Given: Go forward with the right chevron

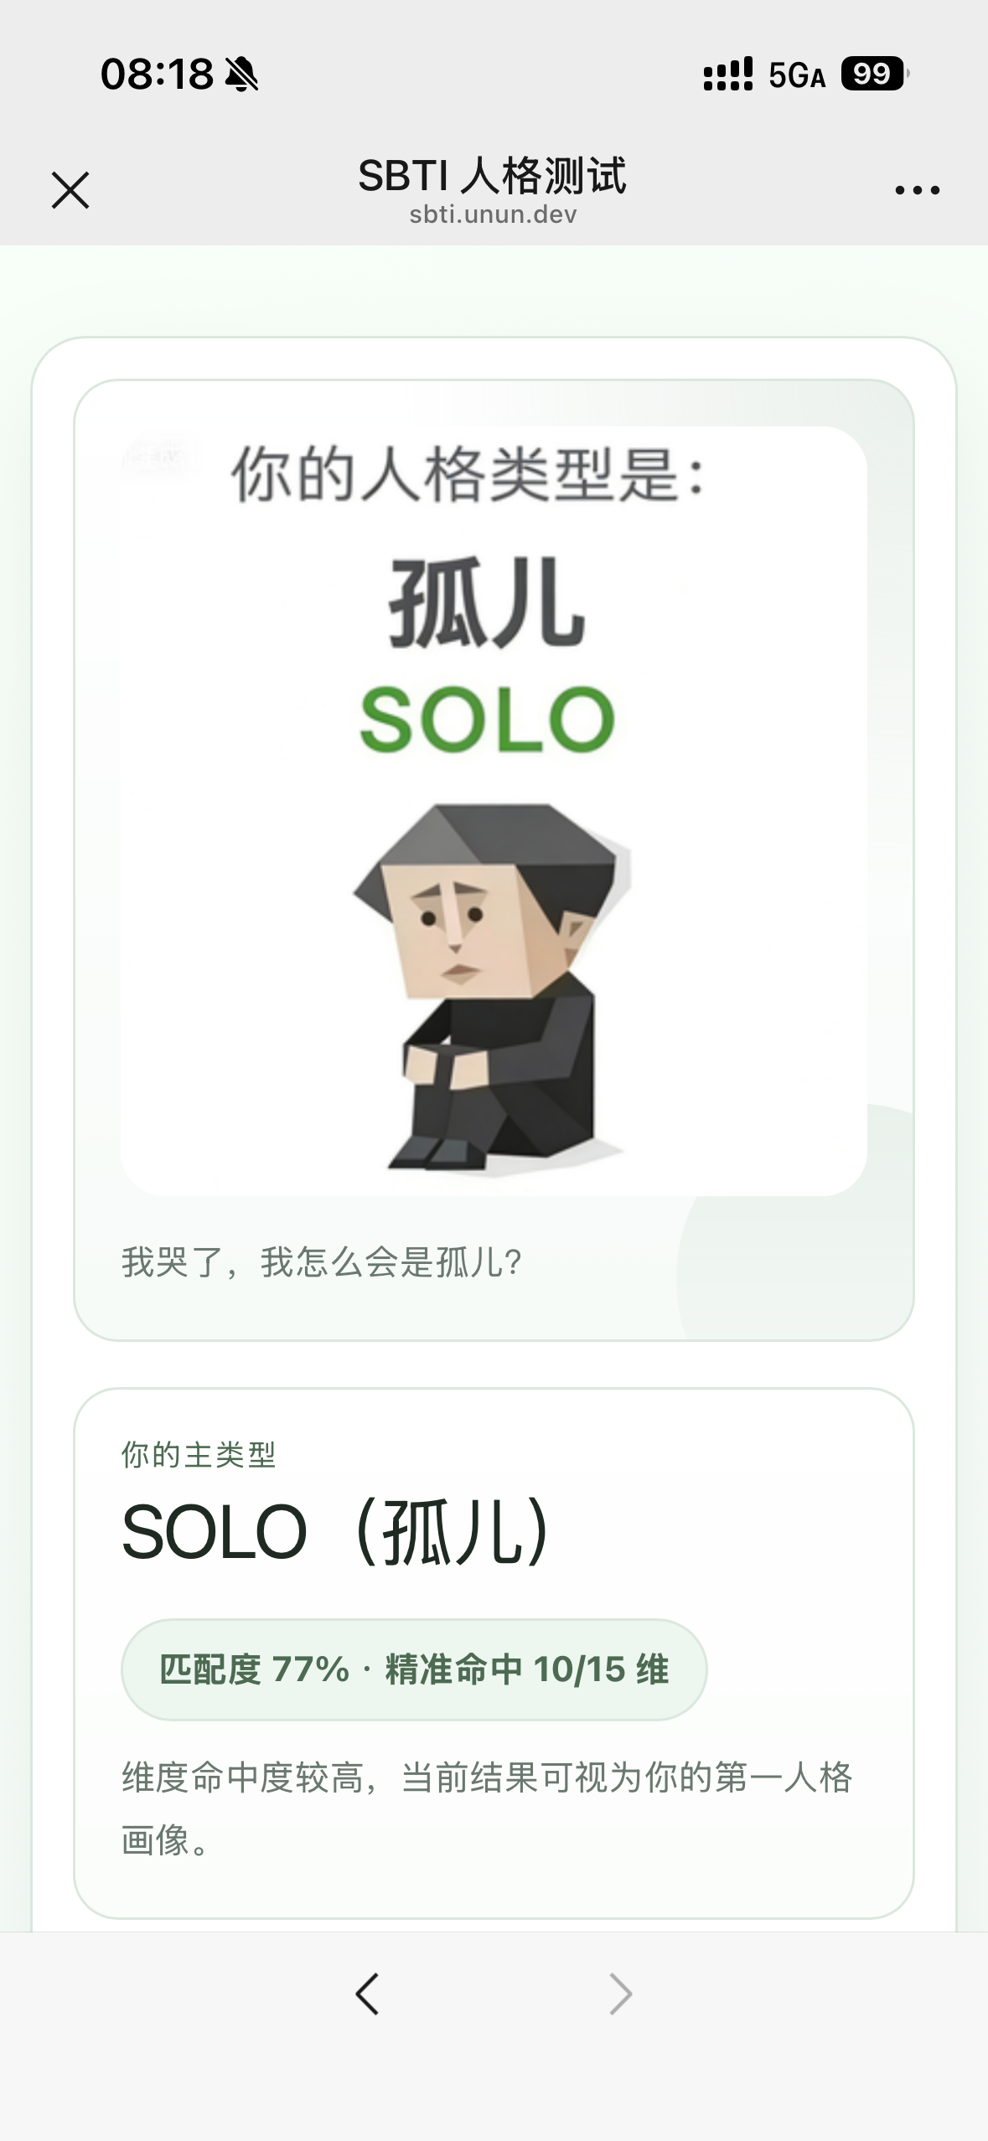Looking at the screenshot, I should point(620,1993).
